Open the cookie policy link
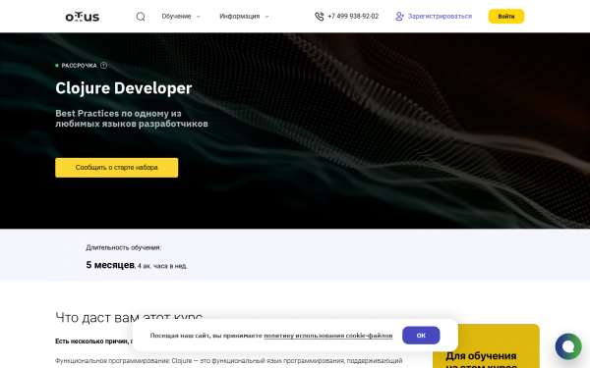 point(328,336)
